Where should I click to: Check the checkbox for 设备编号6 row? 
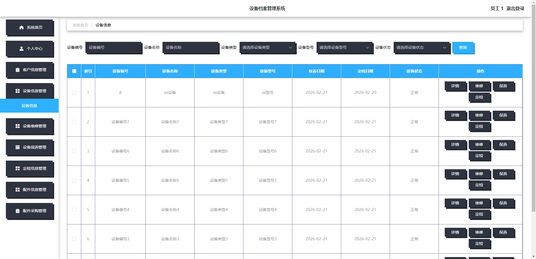coord(74,151)
